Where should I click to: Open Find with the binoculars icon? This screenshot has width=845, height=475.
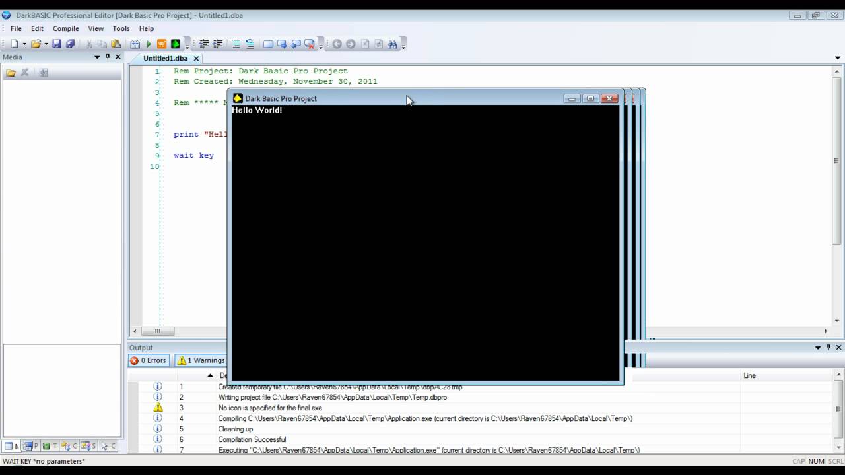point(392,44)
